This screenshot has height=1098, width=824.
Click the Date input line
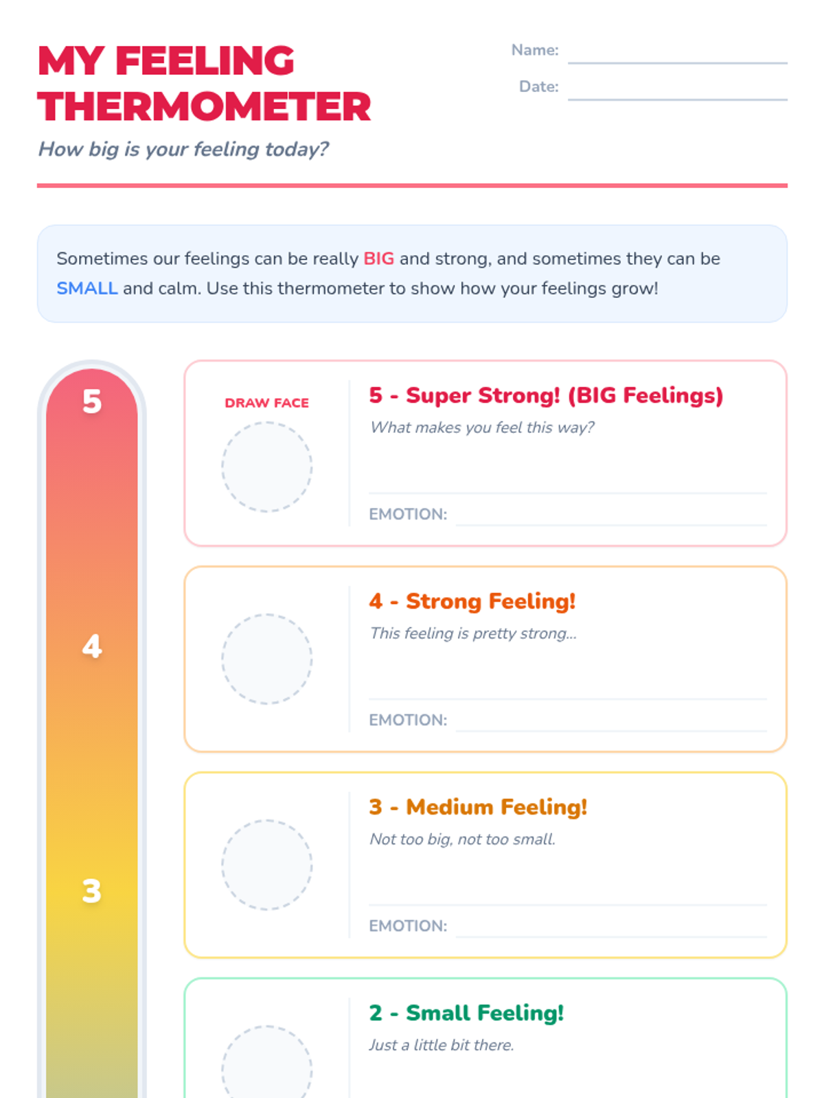click(677, 90)
